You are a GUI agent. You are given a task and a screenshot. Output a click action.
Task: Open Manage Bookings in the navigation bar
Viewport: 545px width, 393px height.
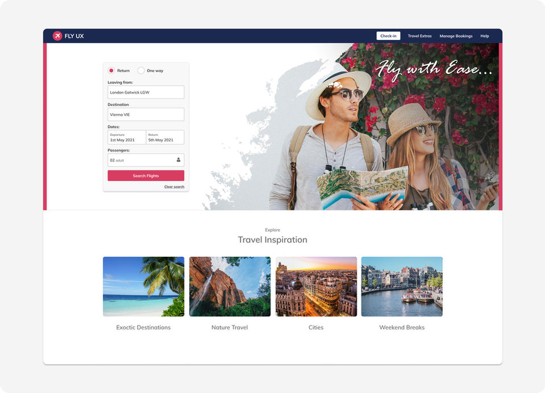coord(455,36)
